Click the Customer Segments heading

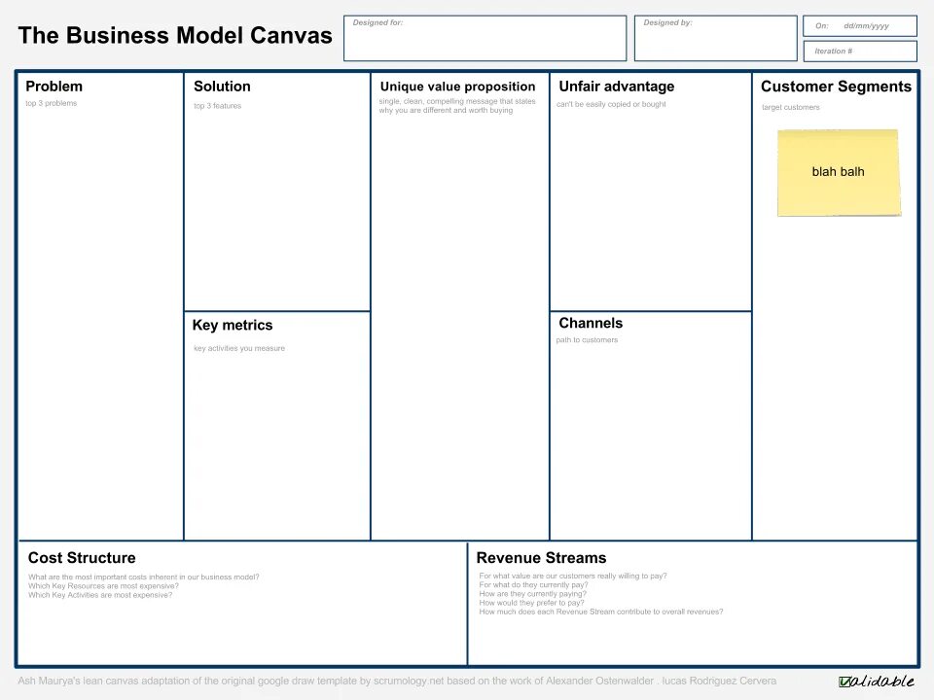(x=837, y=87)
